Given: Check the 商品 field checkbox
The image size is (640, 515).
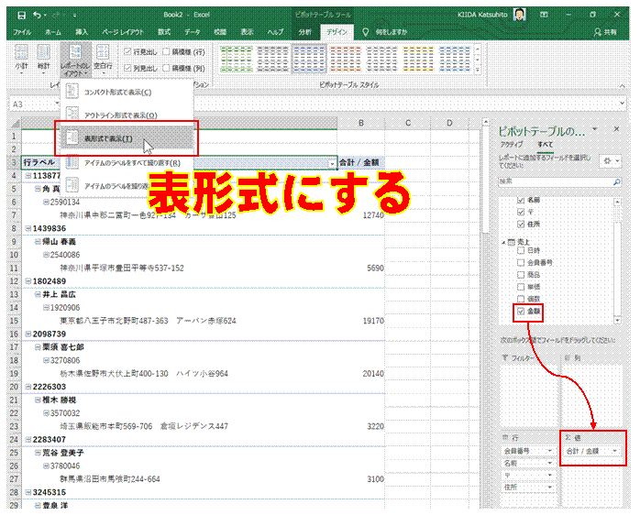Looking at the screenshot, I should click(521, 275).
